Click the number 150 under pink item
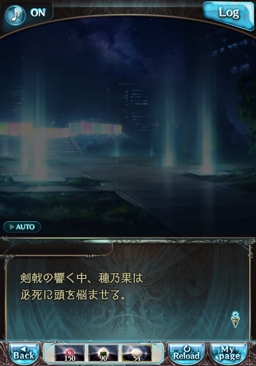Viewport: 256px width, 366px height. [70, 358]
